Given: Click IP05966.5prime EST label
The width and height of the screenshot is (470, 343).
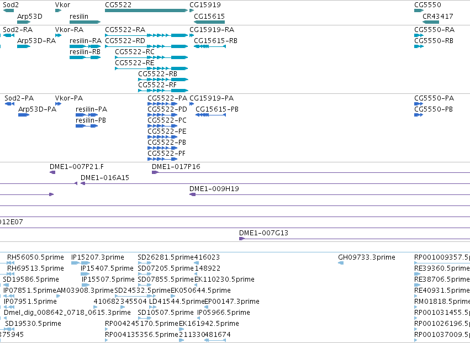Looking at the screenshot, I should (x=224, y=313).
